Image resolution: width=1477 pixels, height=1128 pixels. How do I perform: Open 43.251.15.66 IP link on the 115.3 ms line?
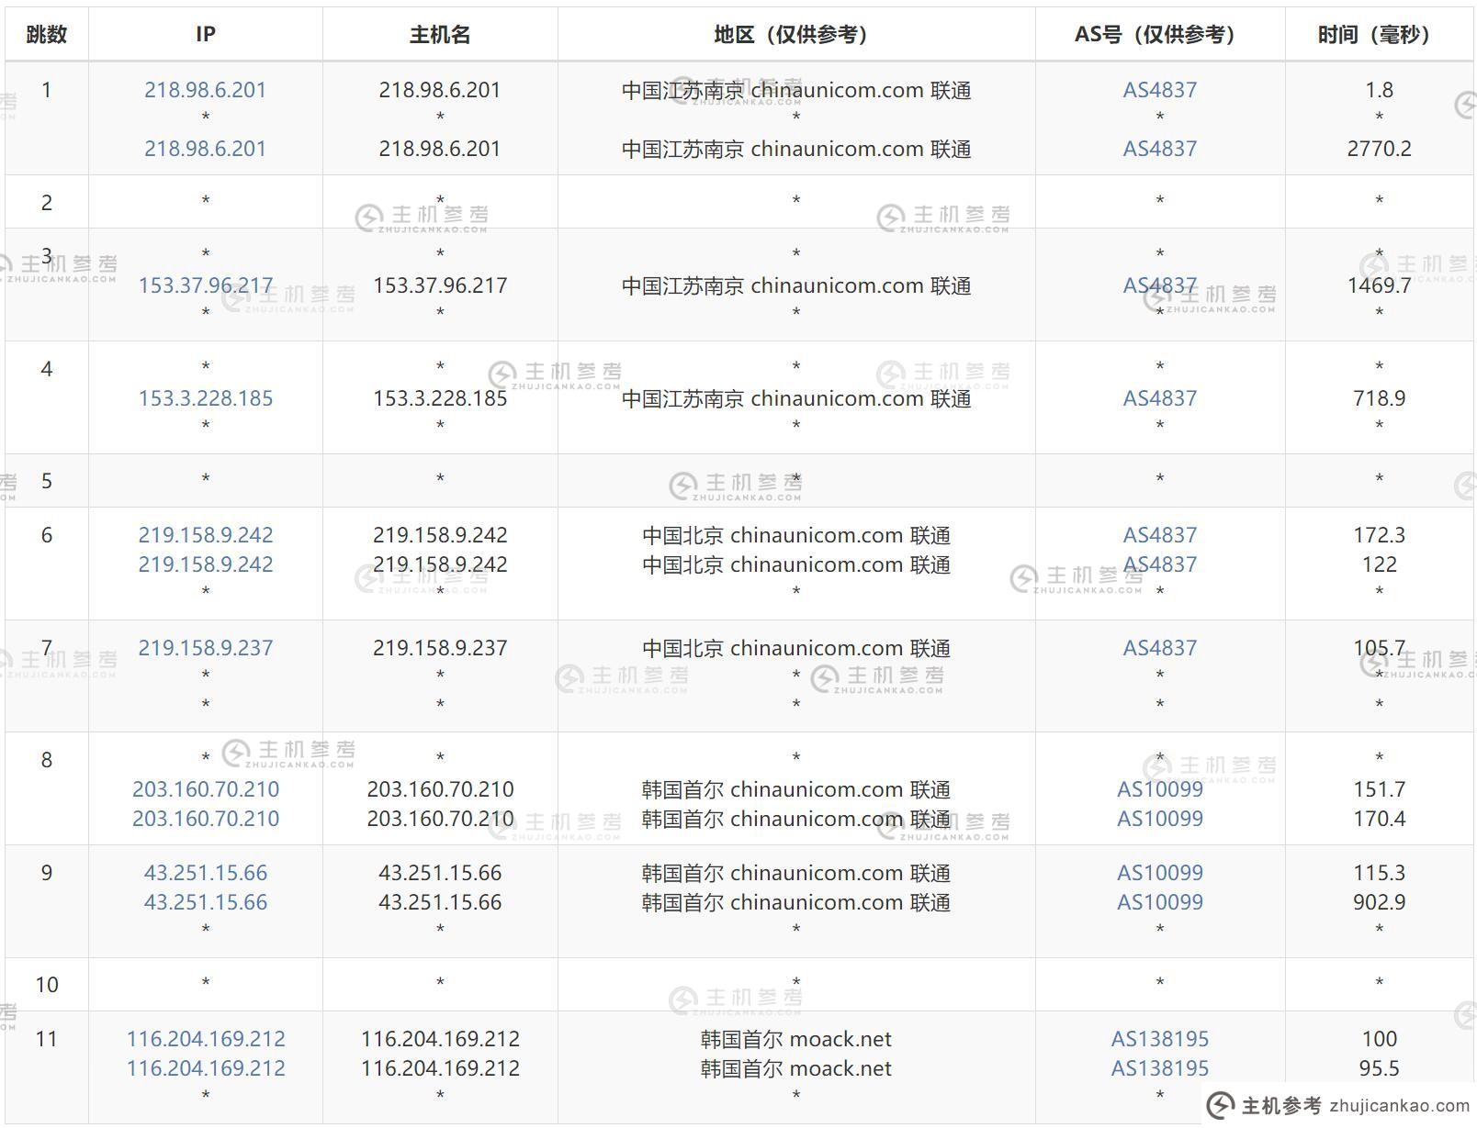206,873
